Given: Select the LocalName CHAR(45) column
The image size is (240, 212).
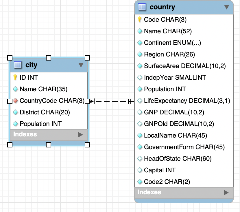Looking at the screenshot, I should click(184, 135).
